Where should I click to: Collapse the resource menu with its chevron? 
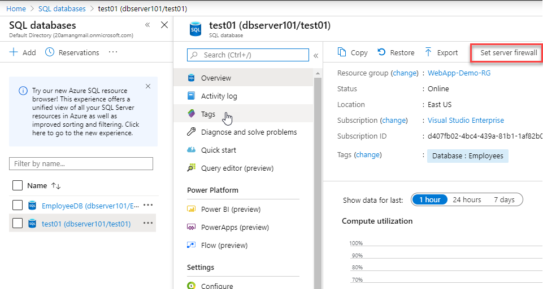click(x=316, y=56)
